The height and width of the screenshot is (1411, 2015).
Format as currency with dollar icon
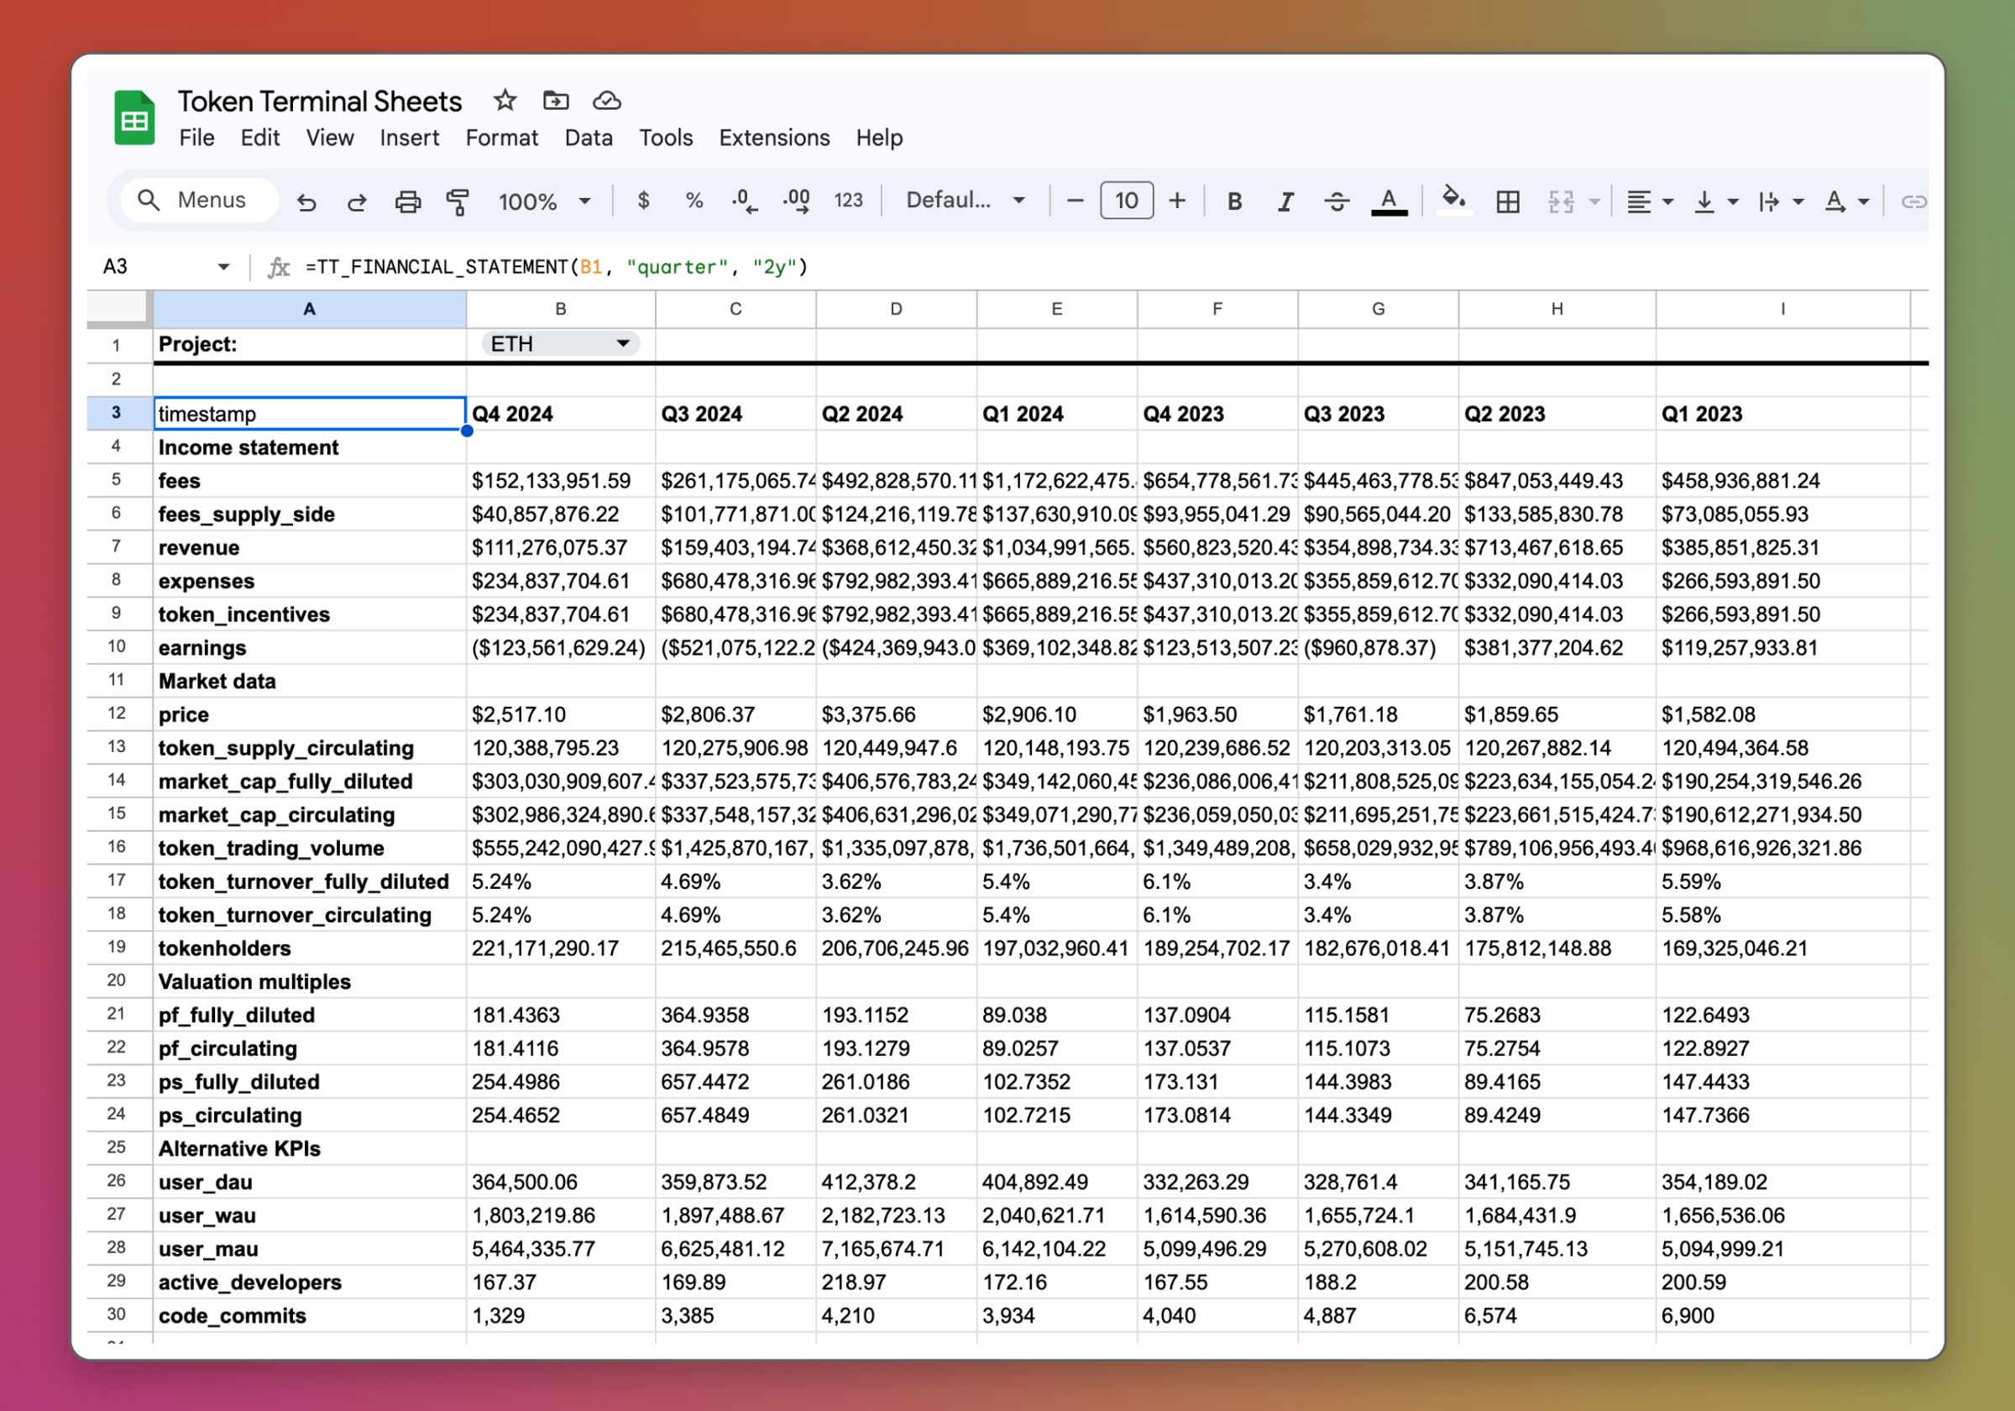coord(643,201)
